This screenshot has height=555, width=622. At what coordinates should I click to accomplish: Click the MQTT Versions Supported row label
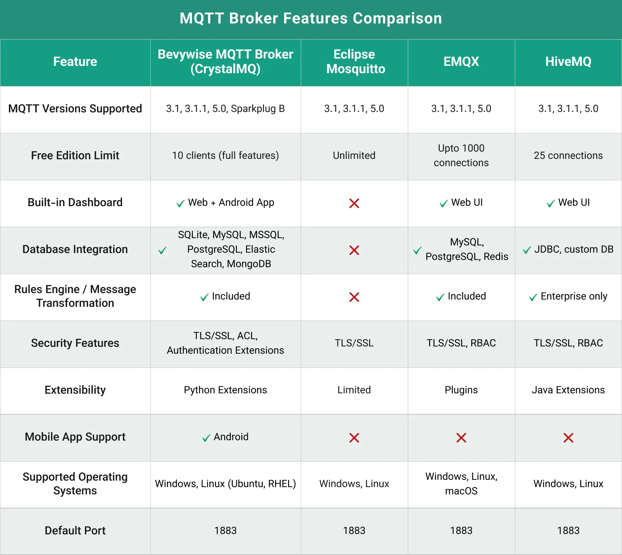click(75, 108)
